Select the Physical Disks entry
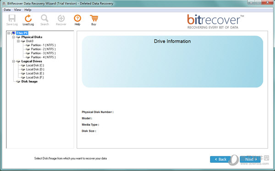 coord(32,37)
